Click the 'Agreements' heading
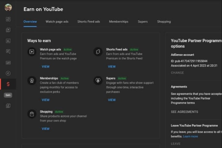The width and height of the screenshot is (222, 148). 179,87
